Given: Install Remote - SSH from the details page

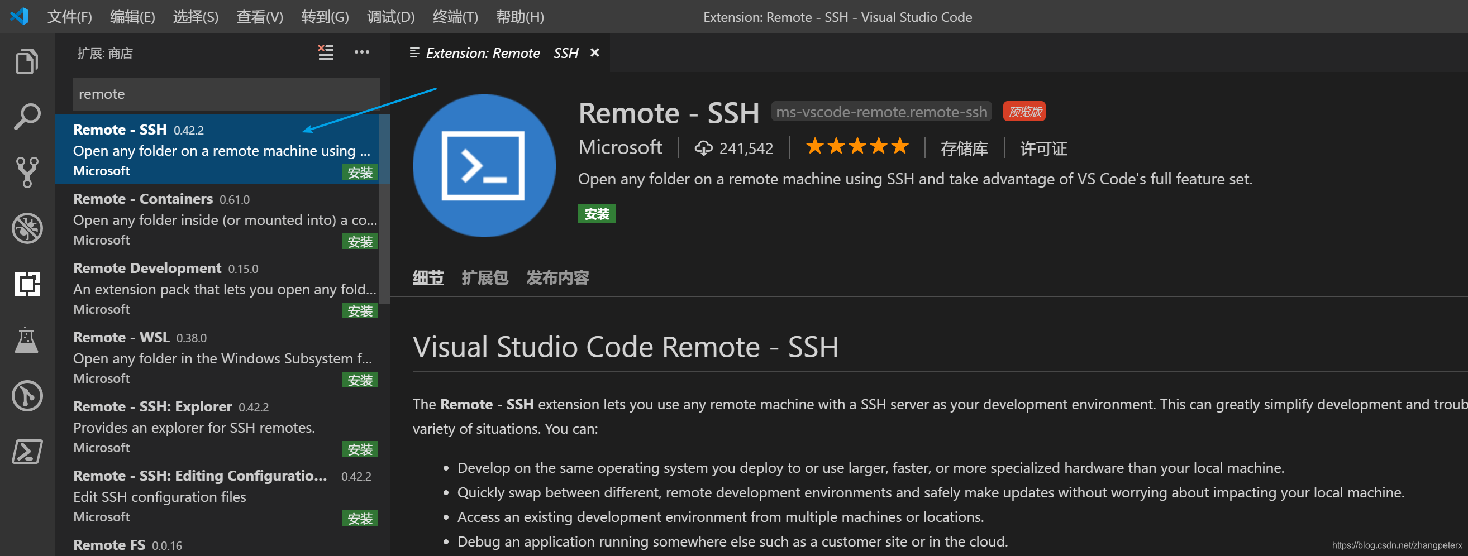Looking at the screenshot, I should click(x=597, y=214).
